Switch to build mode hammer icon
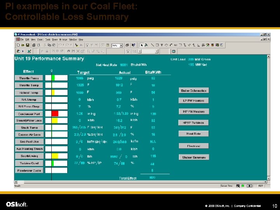Image resolution: width=280 pixels, height=210 pixels. pyautogui.click(x=146, y=45)
